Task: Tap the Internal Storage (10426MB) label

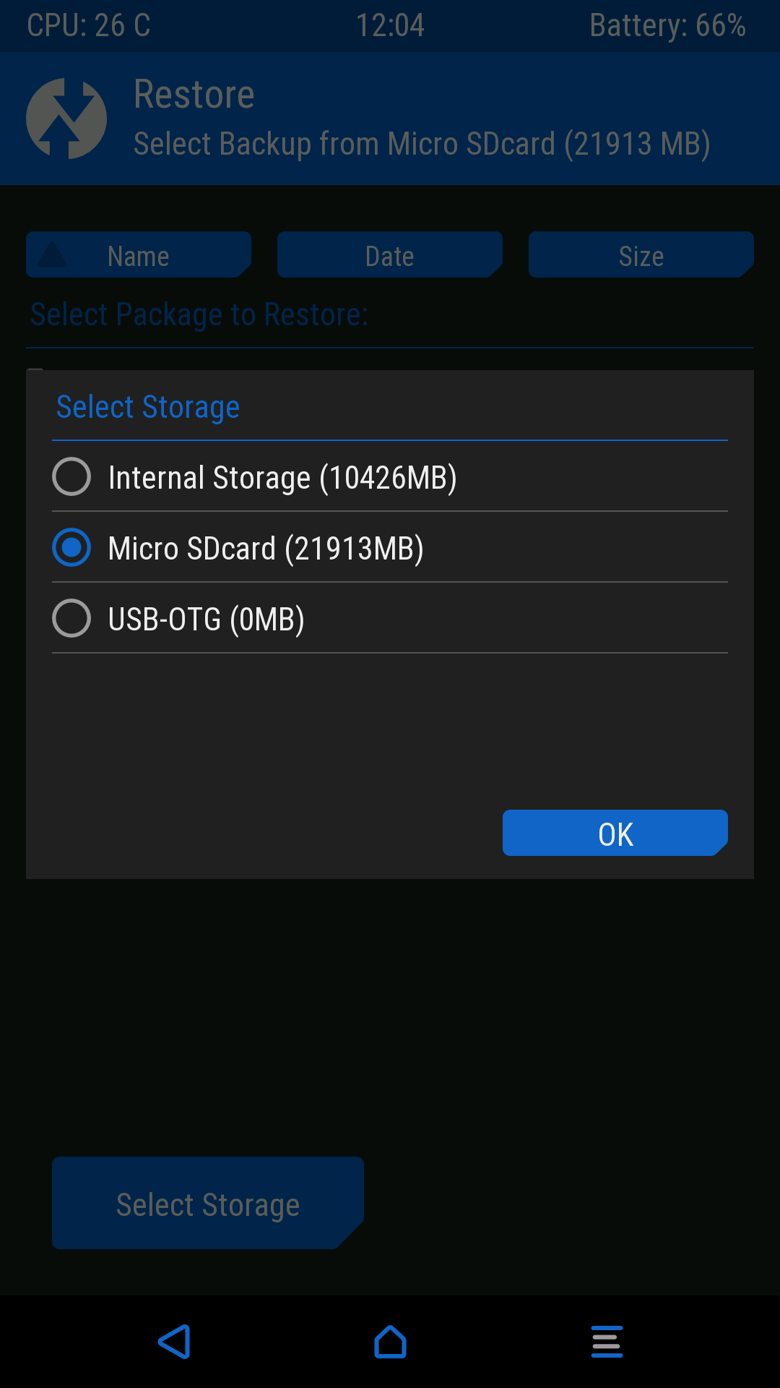Action: 282,478
